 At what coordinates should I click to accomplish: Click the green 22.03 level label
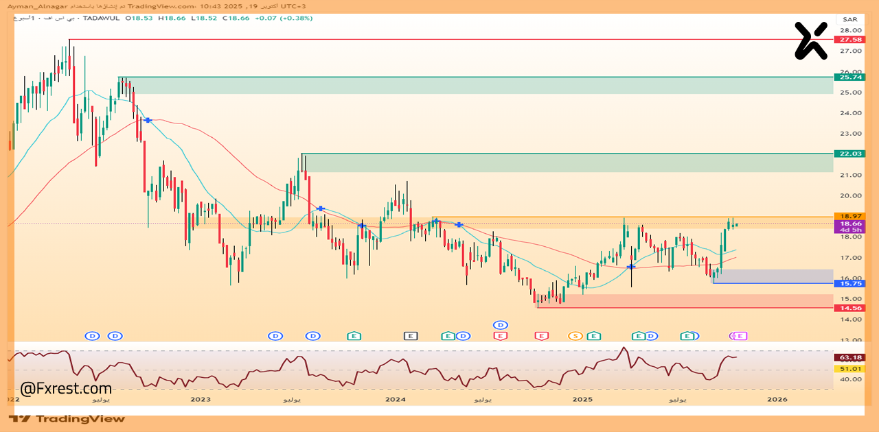[x=848, y=154]
